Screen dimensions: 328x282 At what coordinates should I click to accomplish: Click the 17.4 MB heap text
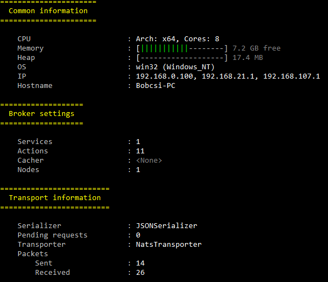(x=248, y=58)
